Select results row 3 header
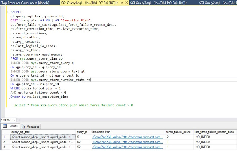237x151 pixels. (4, 147)
